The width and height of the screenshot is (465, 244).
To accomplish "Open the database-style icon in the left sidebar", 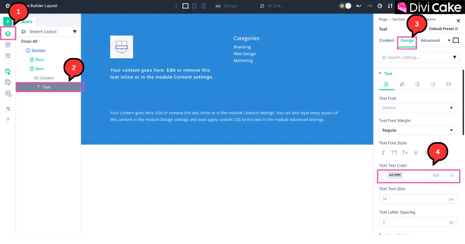I will 8,45.
